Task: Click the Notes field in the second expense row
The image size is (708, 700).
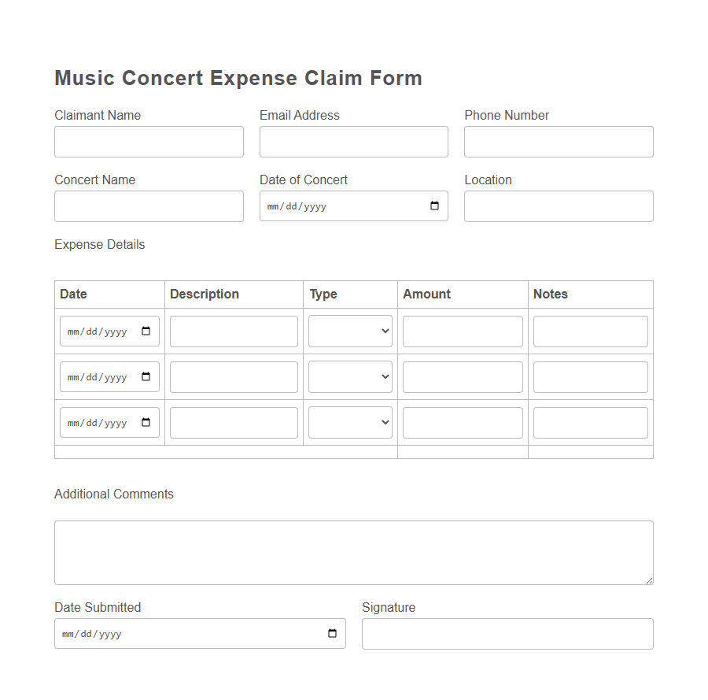Action: 590,376
